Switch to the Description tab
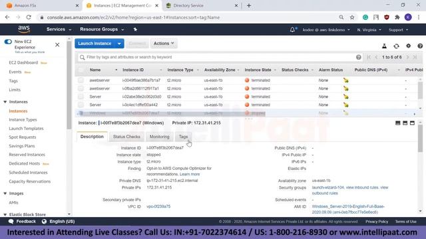 pyautogui.click(x=92, y=137)
